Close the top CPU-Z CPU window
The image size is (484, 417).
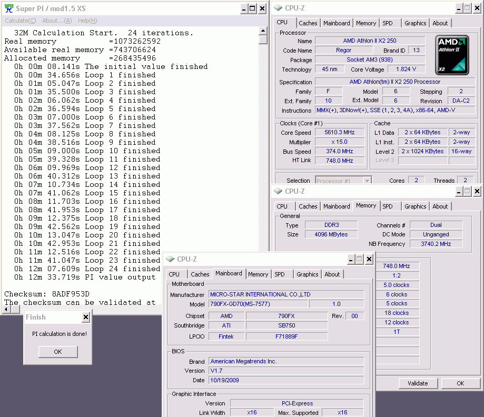[x=477, y=8]
